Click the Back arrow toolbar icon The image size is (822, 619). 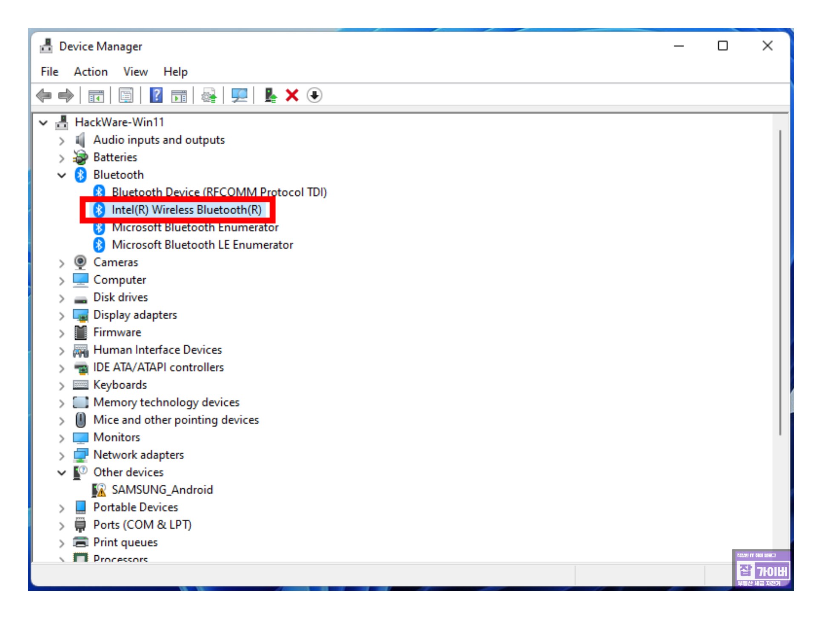44,96
